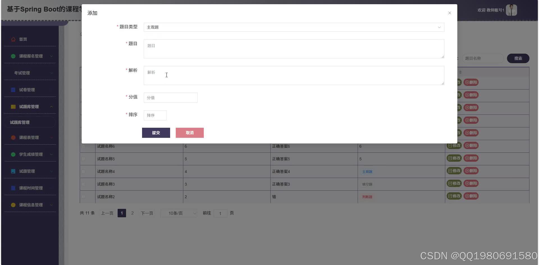Click the green 课程报名管理 sidebar icon
Image resolution: width=539 pixels, height=265 pixels.
pyautogui.click(x=13, y=56)
